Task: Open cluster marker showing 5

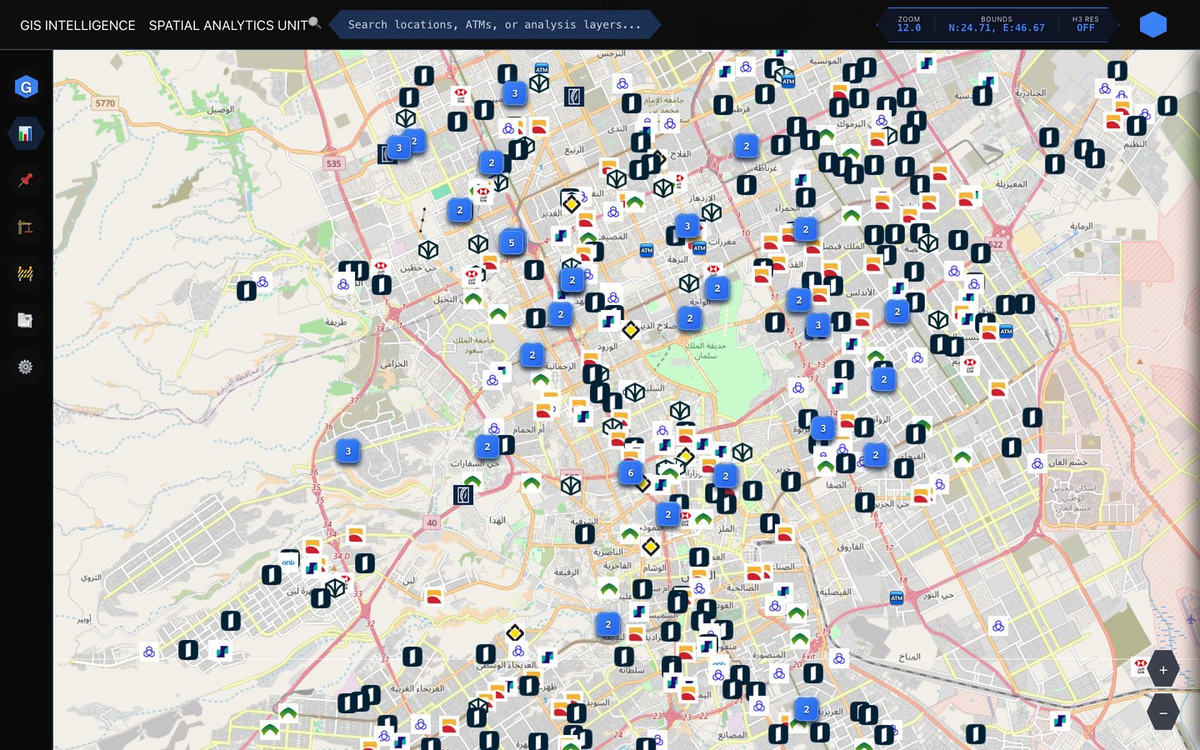Action: click(x=512, y=242)
